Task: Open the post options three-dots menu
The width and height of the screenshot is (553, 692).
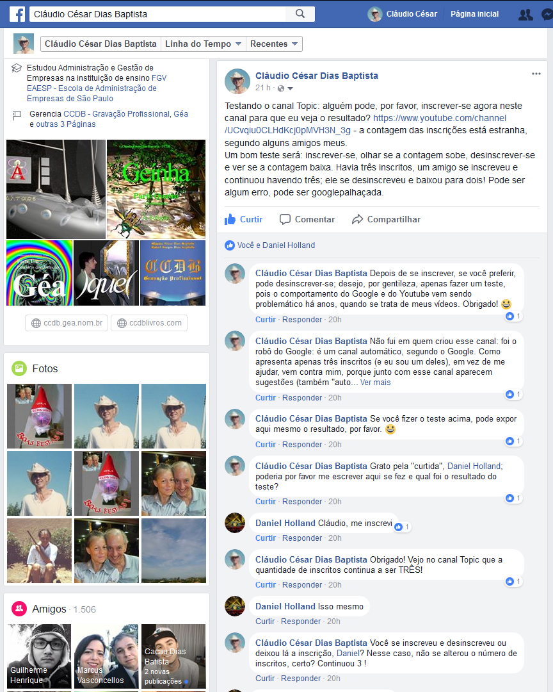Action: click(x=536, y=74)
